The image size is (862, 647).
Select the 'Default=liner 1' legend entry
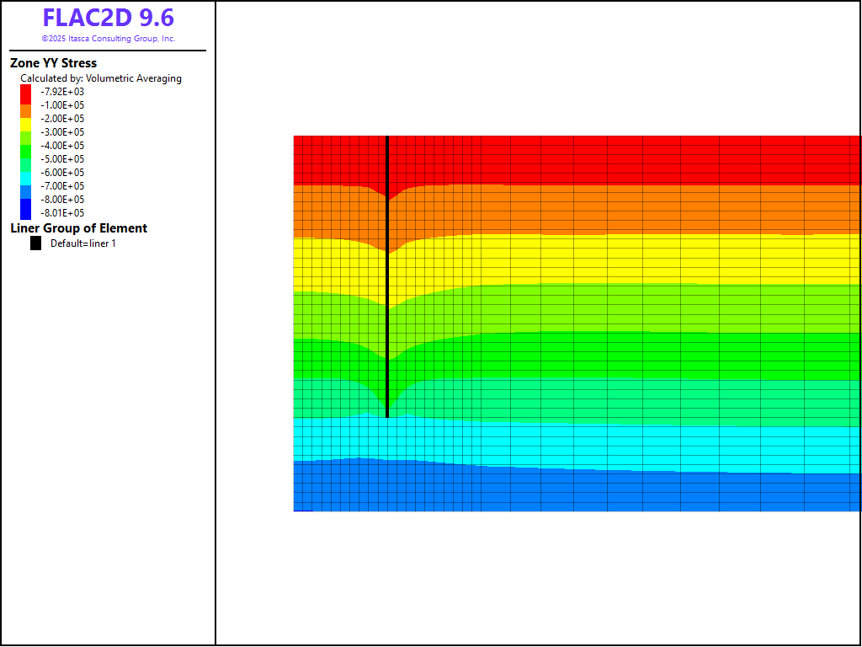82,243
